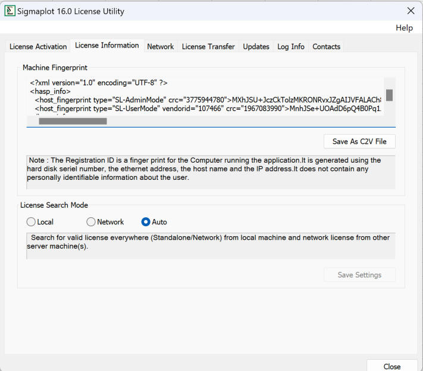Click the fingerprint horizontal scrollbar thumb
This screenshot has width=423, height=371.
point(73,121)
